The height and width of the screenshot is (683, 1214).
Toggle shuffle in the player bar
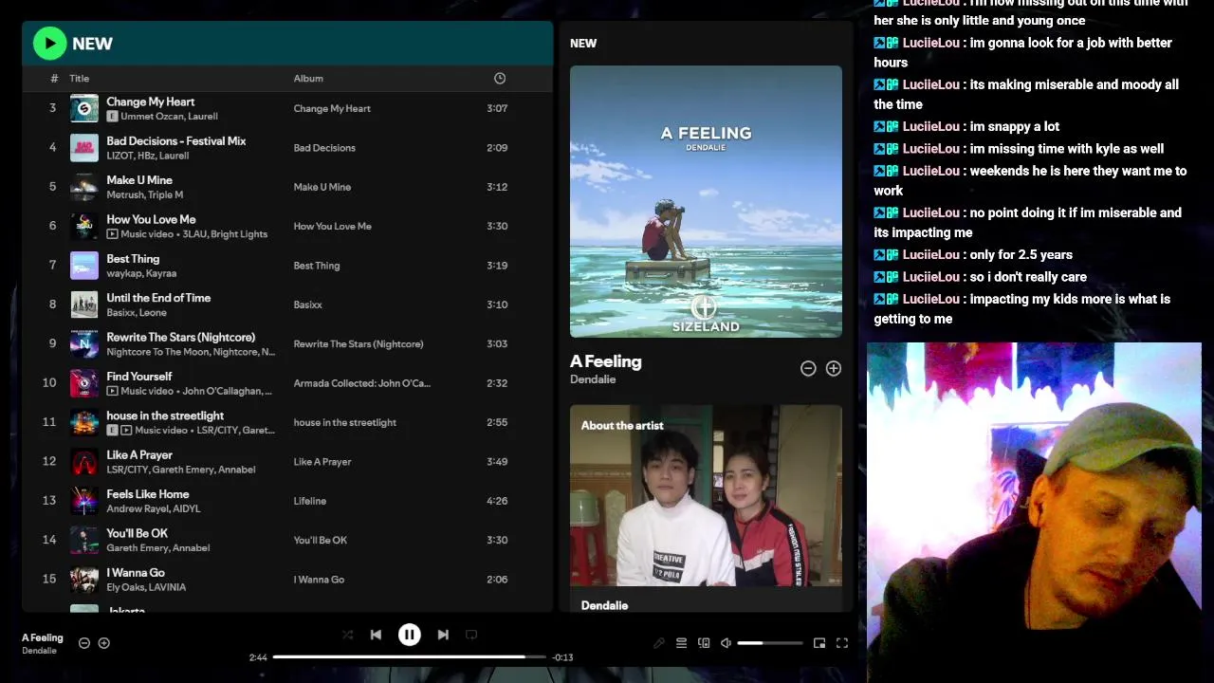(347, 635)
